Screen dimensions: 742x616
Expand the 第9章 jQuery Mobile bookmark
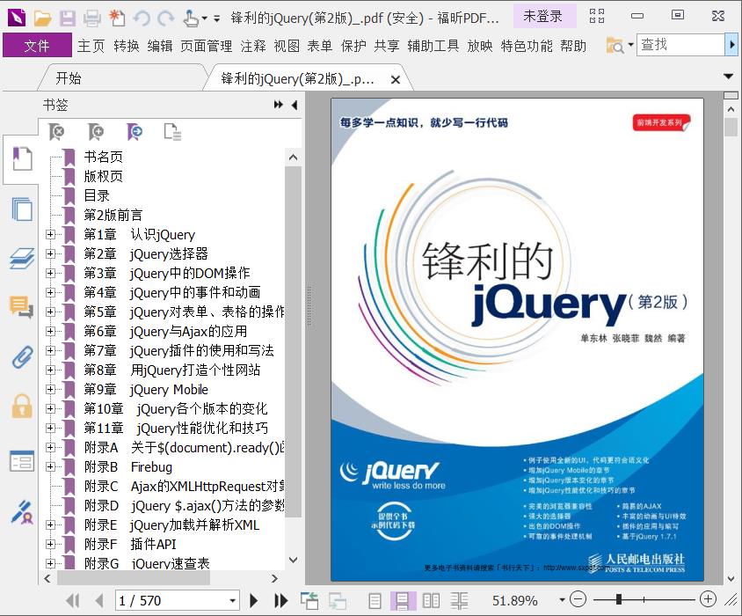[50, 389]
